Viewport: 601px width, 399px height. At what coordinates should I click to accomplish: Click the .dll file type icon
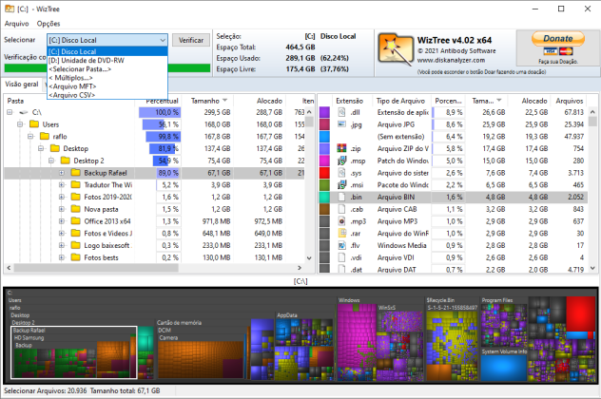tap(342, 112)
